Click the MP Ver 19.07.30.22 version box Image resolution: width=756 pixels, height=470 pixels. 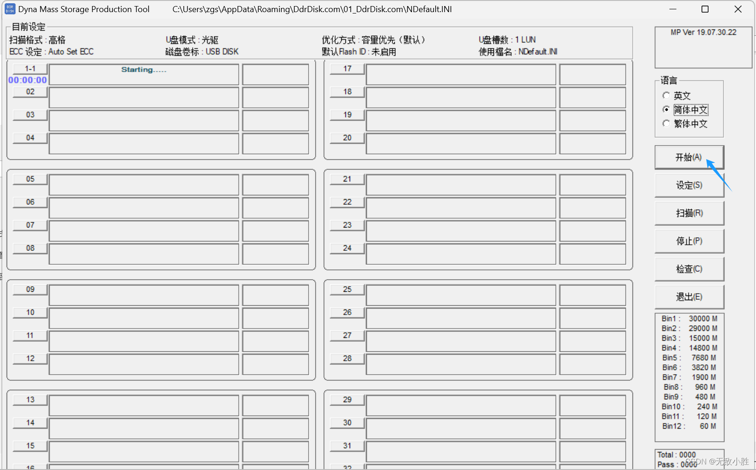(703, 47)
